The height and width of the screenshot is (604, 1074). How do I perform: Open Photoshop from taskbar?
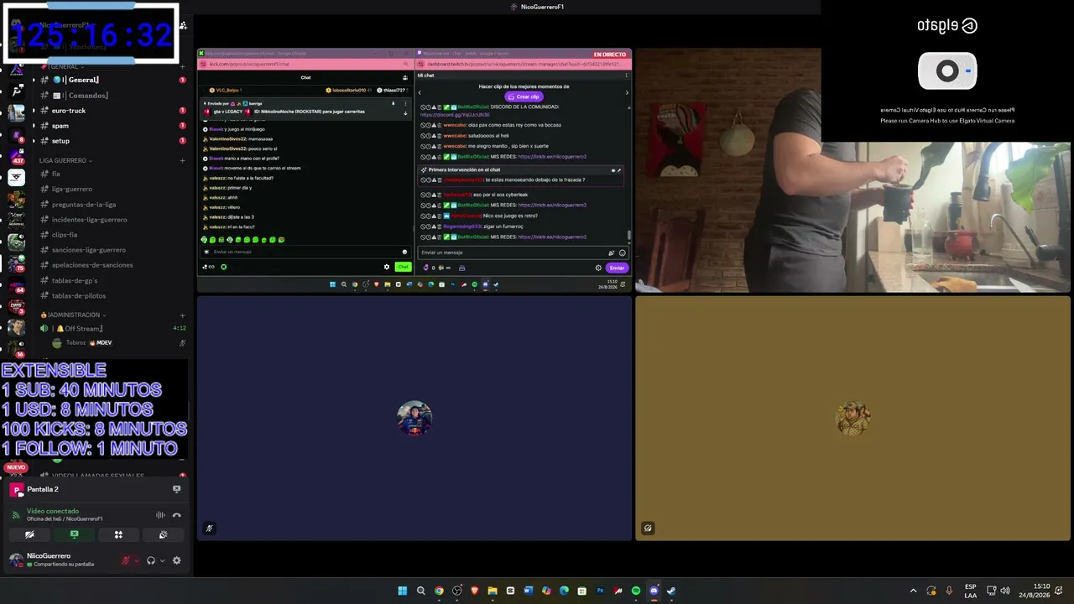tap(600, 591)
